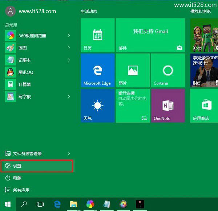Open the OneNote tile
218x211 pixels.
tap(168, 106)
